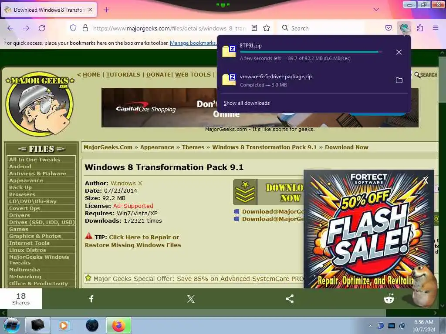Share page on Reddit
The height and width of the screenshot is (334, 446).
point(389,299)
